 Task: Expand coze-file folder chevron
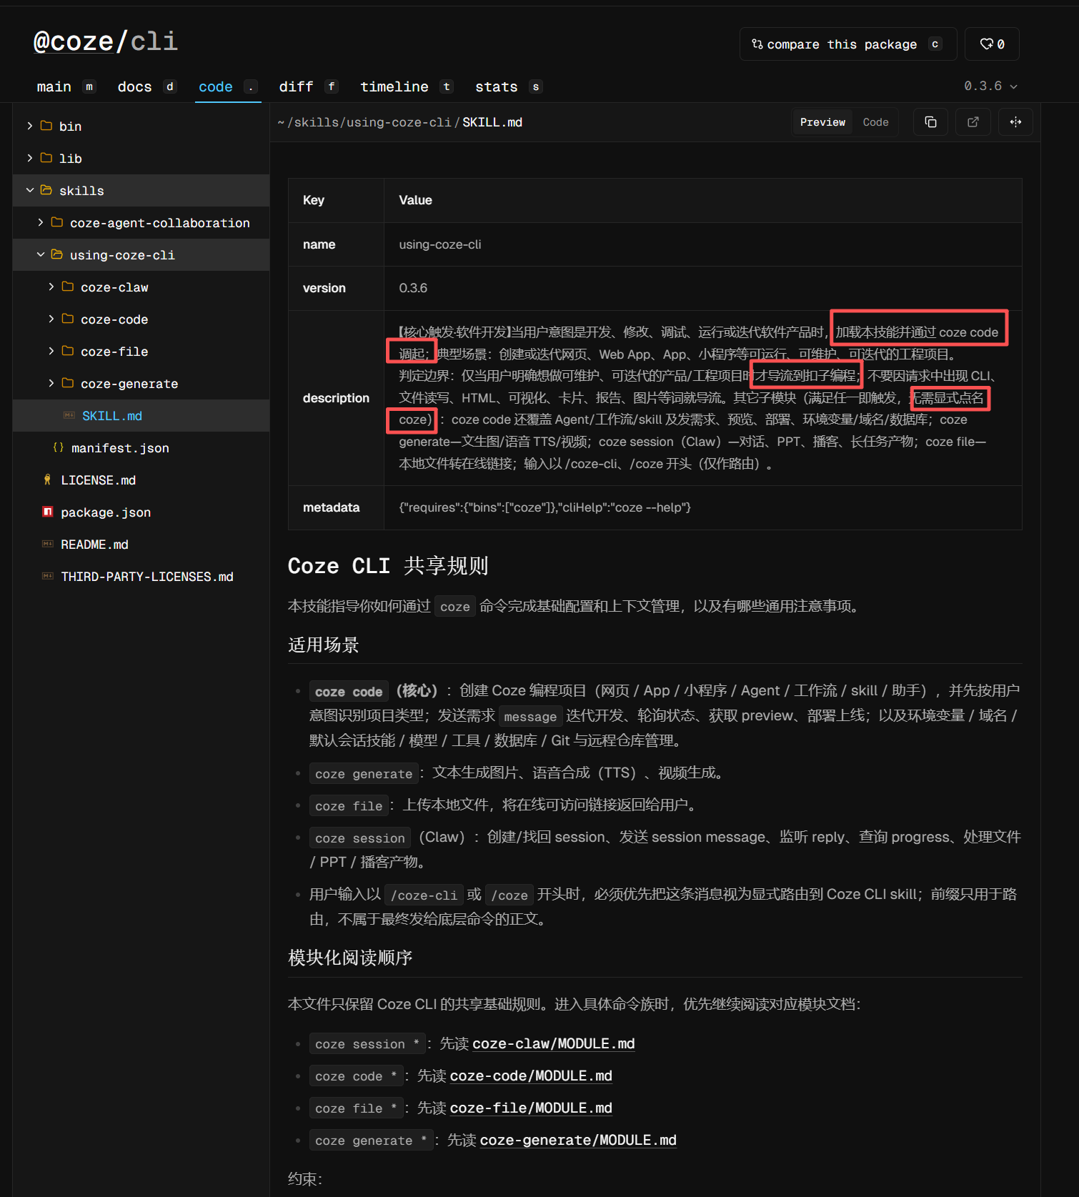(x=51, y=351)
